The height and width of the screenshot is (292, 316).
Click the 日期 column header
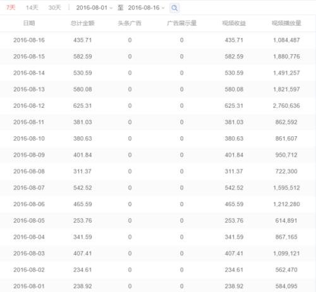(x=29, y=23)
